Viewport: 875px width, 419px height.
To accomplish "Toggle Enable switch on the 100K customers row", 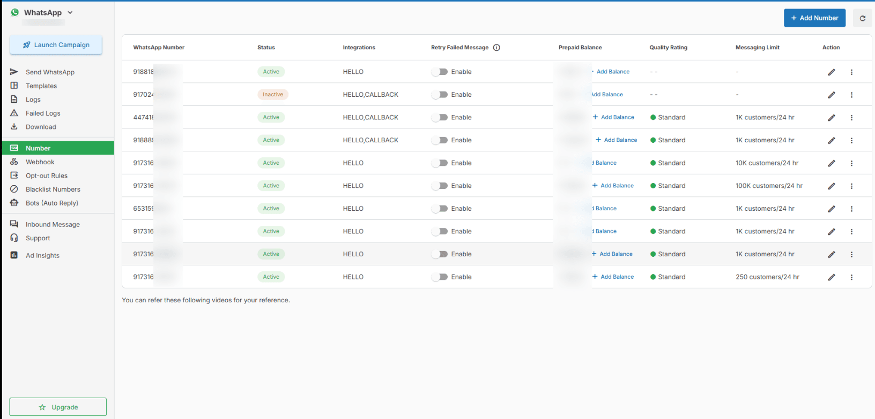I will pyautogui.click(x=440, y=186).
